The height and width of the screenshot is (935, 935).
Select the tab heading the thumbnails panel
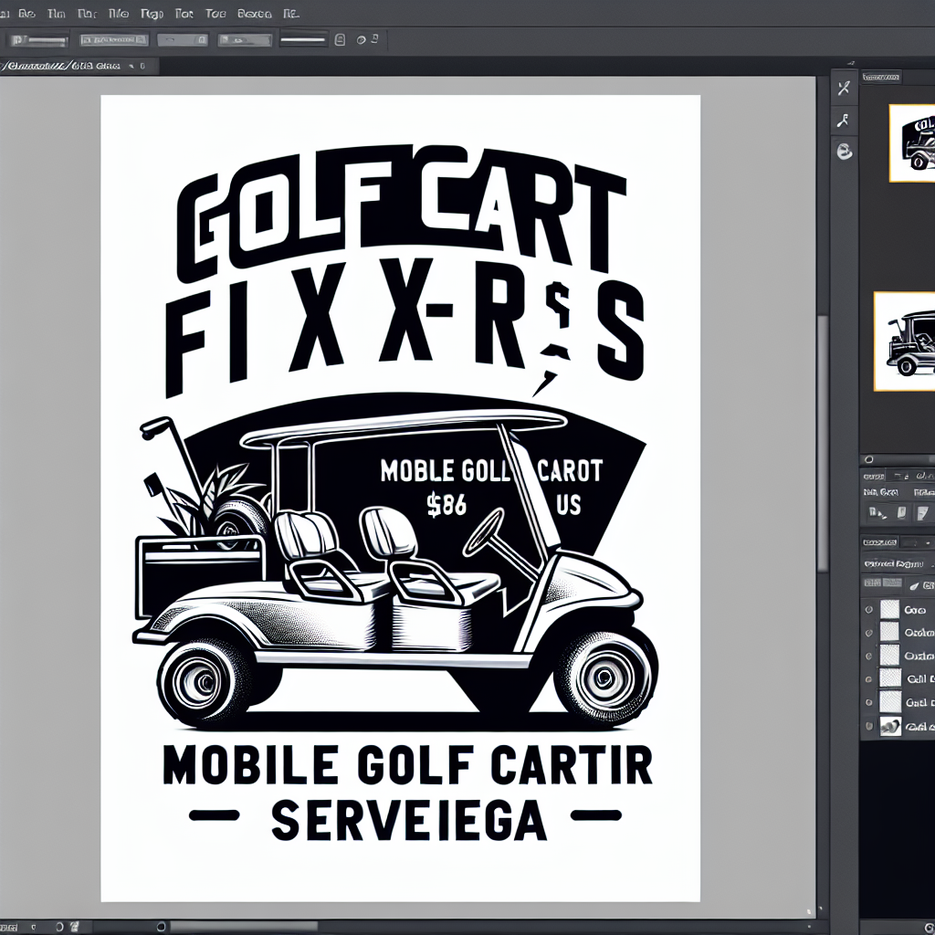[881, 77]
